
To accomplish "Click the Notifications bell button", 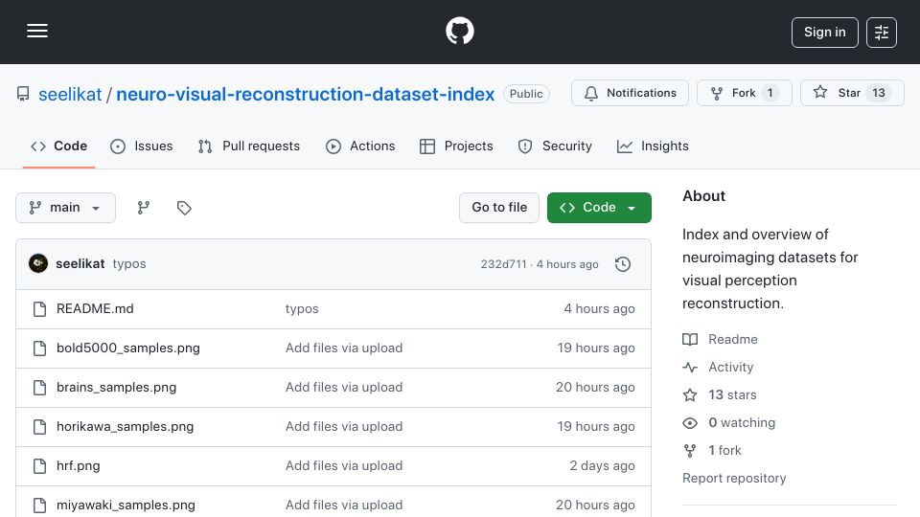I will click(x=630, y=93).
